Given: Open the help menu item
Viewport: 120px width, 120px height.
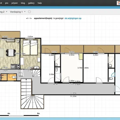Looking at the screenshot, I should tap(40, 3).
